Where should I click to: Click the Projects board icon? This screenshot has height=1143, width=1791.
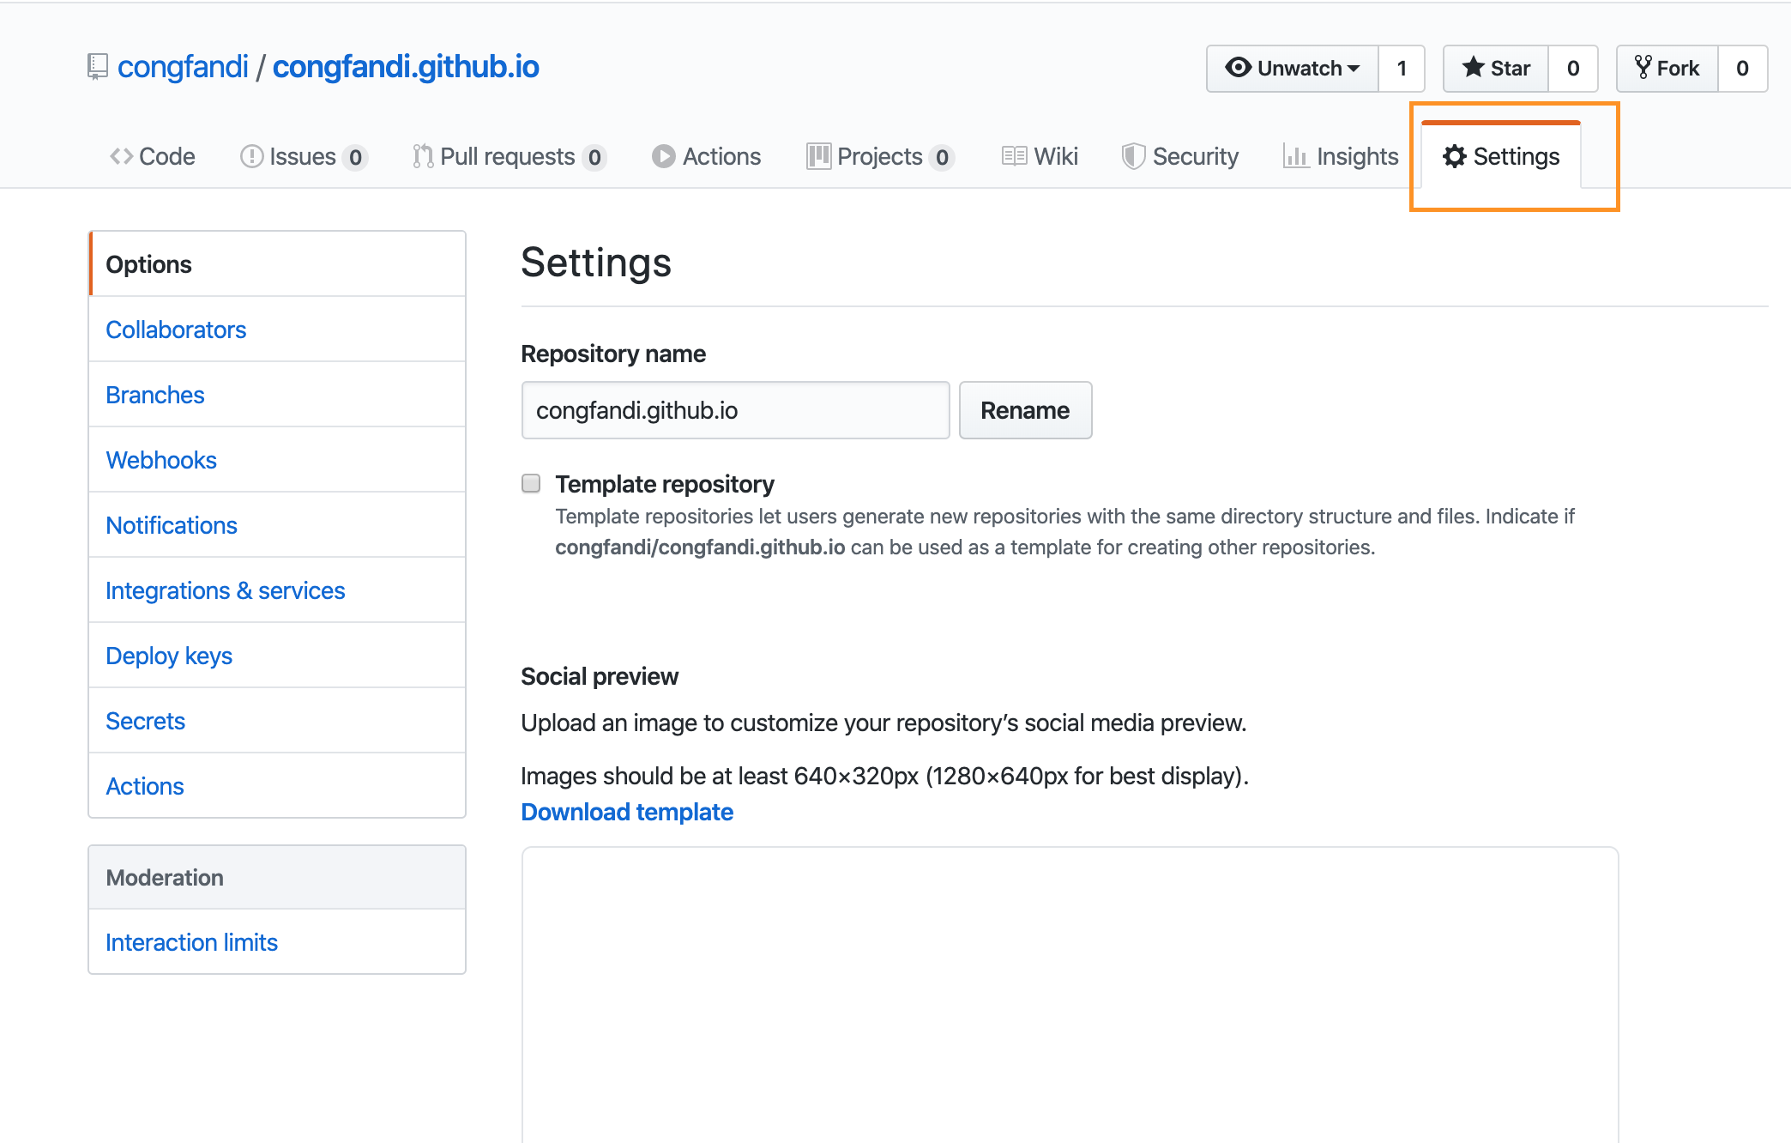(818, 156)
